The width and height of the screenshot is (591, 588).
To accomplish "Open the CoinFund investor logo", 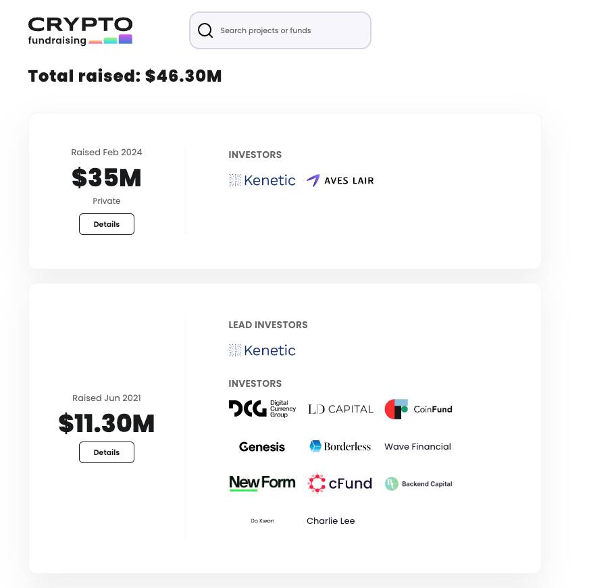I will pyautogui.click(x=418, y=409).
